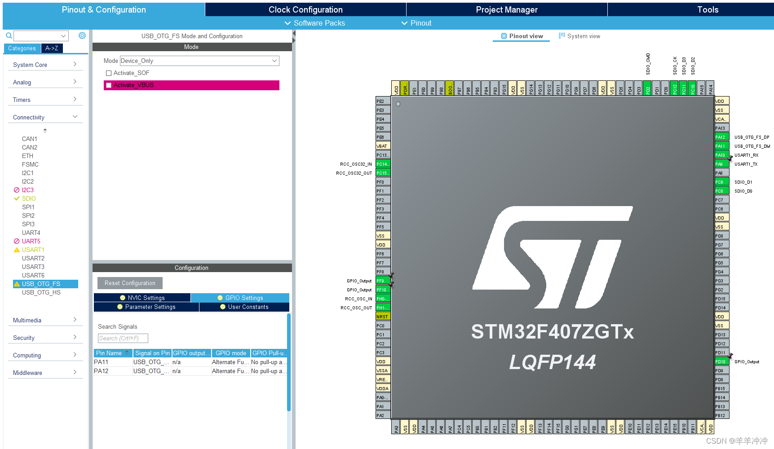Click the Reset Configuration button
This screenshot has width=774, height=449.
click(130, 283)
